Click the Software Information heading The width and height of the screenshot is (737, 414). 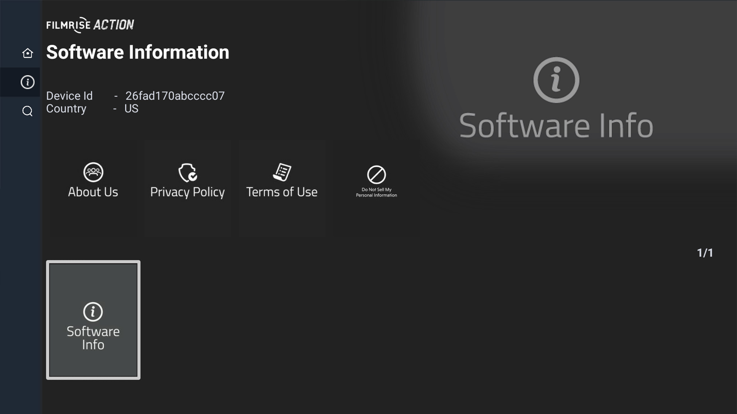138,52
